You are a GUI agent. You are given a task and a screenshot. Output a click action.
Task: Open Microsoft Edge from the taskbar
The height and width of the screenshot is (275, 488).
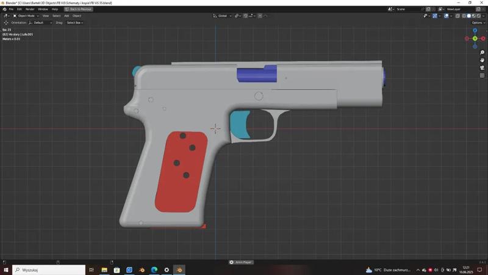pos(154,270)
